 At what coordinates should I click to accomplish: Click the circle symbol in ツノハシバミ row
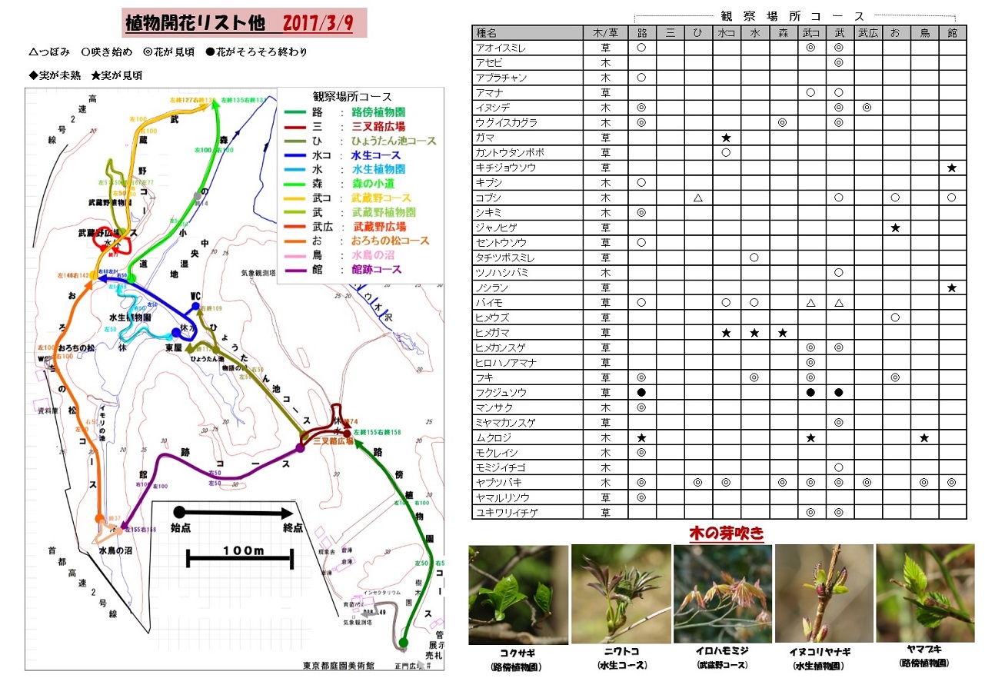pyautogui.click(x=839, y=272)
